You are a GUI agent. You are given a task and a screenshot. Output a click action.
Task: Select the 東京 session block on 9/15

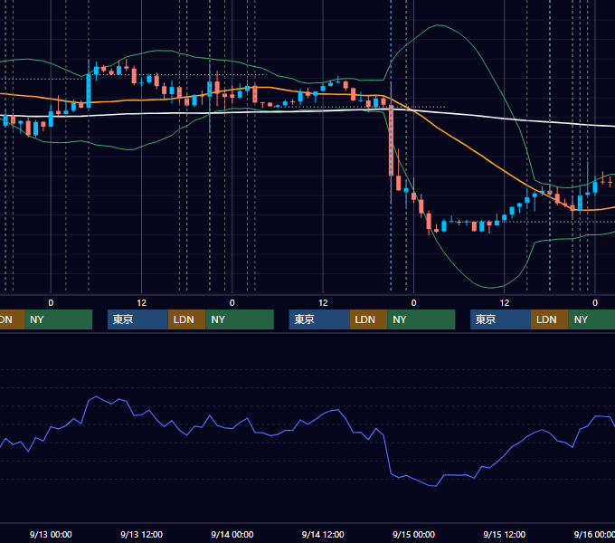point(501,319)
